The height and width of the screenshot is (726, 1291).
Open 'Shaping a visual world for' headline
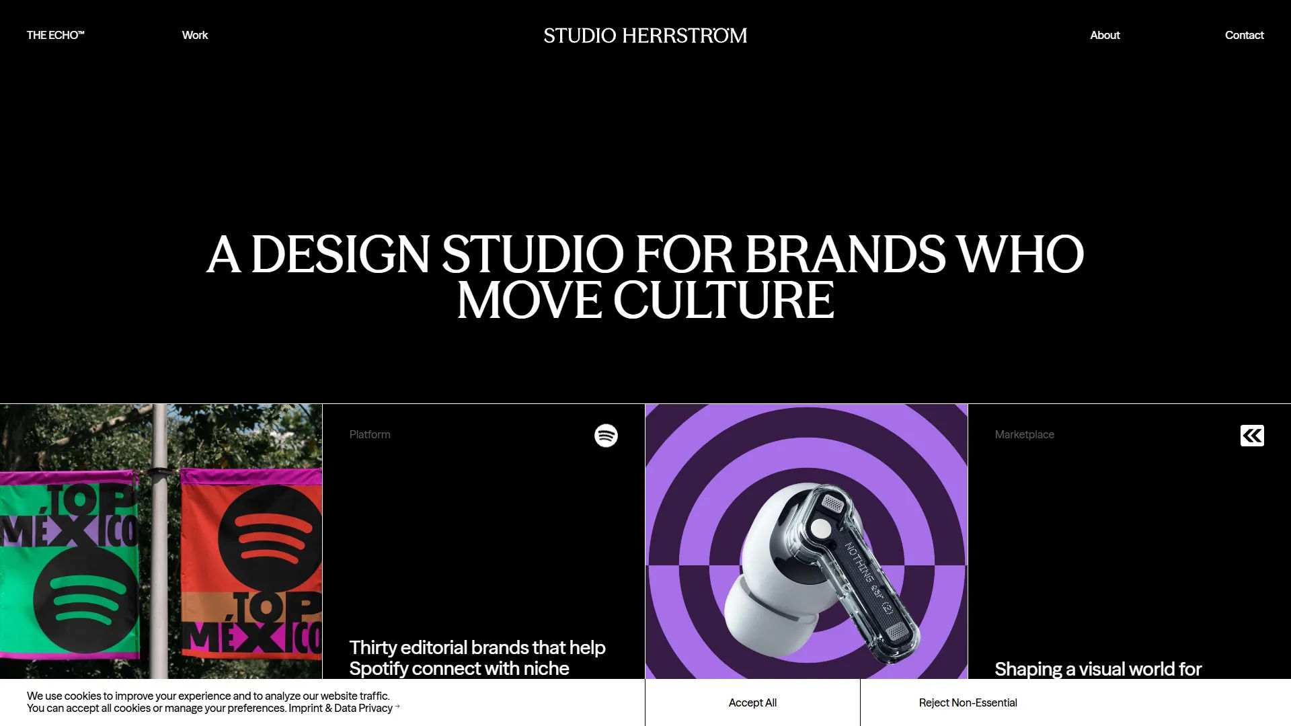coord(1097,669)
